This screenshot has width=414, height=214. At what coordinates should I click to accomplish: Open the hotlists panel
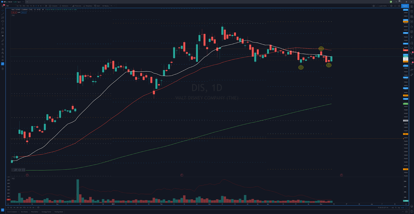click(412, 27)
